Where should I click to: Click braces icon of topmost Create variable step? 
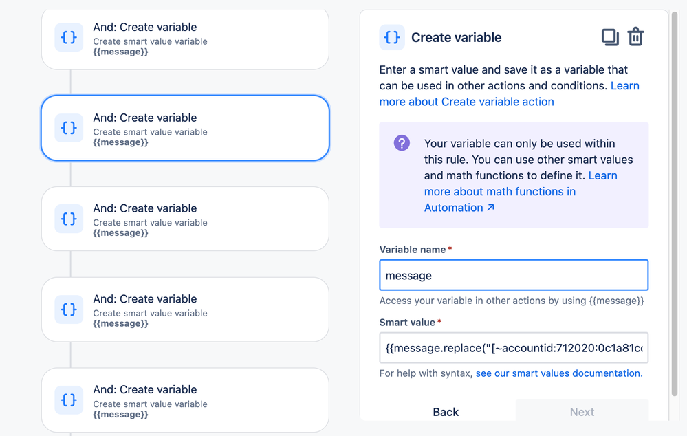pos(69,37)
